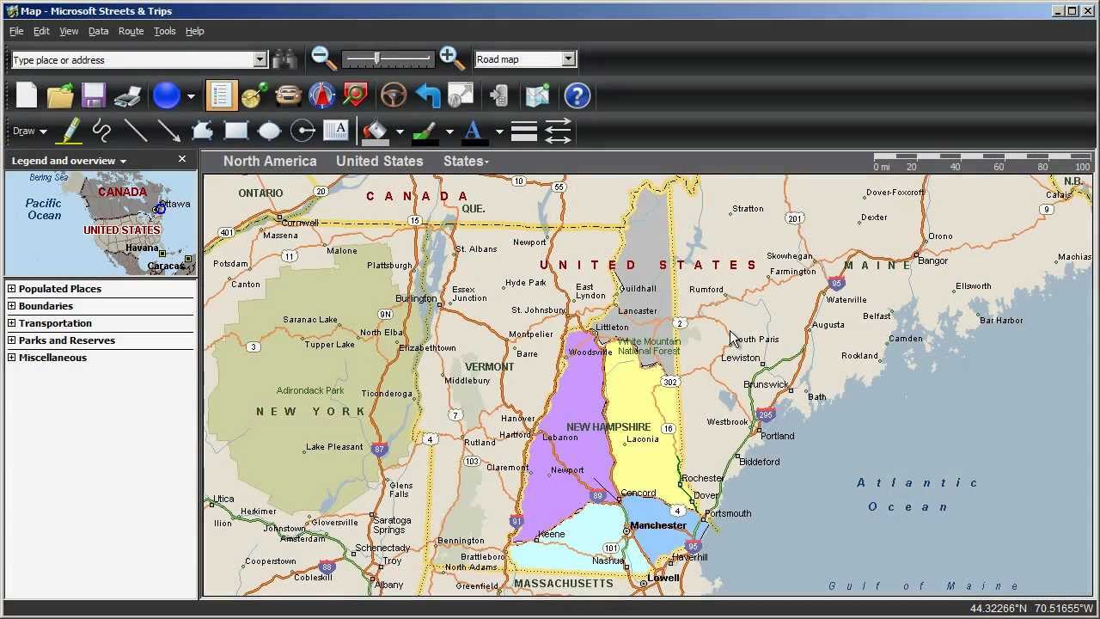
Task: Click the steering wheel icon
Action: (x=394, y=95)
